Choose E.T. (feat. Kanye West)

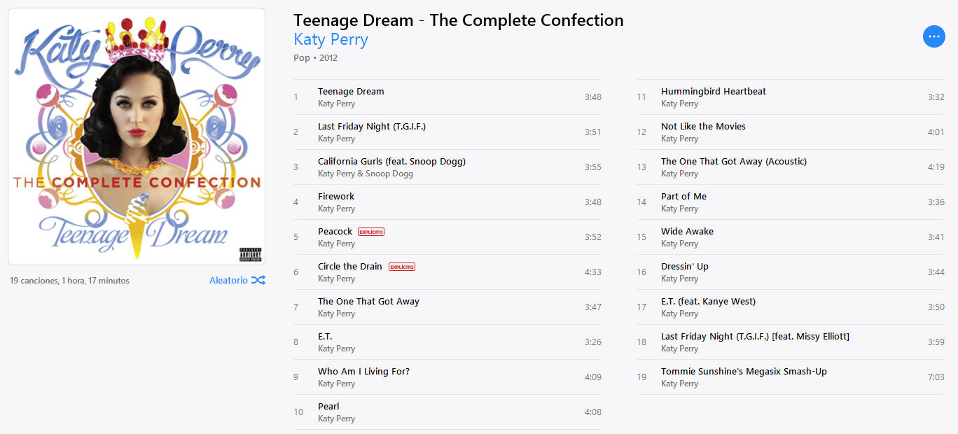click(x=791, y=307)
